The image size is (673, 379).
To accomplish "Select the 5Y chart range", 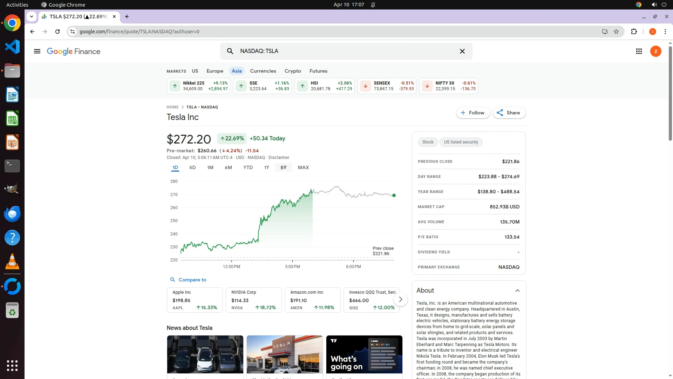I will tap(283, 167).
